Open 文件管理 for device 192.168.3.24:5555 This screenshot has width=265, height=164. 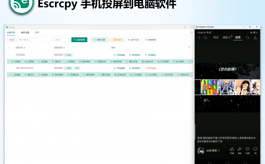tap(136, 75)
